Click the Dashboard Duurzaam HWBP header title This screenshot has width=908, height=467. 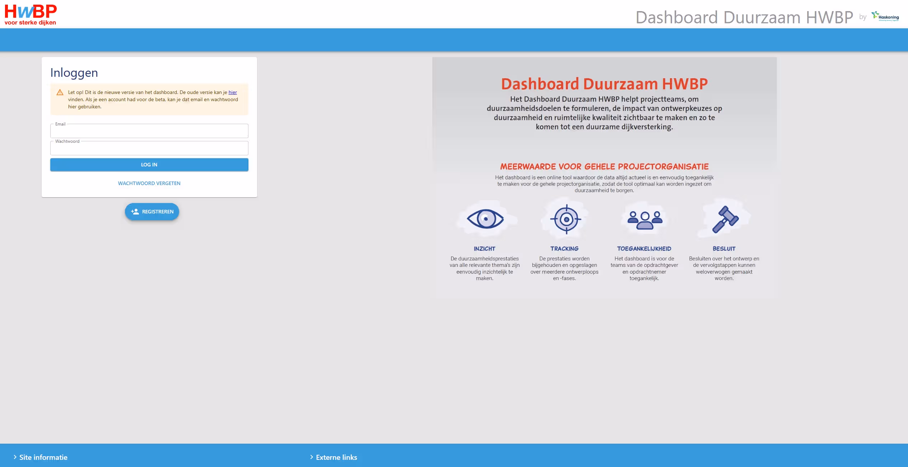744,17
